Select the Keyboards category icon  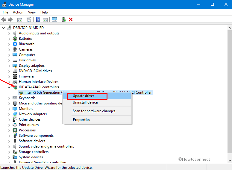[15, 98]
